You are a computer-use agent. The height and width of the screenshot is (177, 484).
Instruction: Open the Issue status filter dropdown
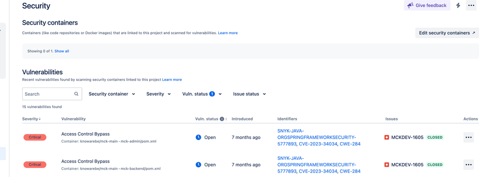[249, 94]
